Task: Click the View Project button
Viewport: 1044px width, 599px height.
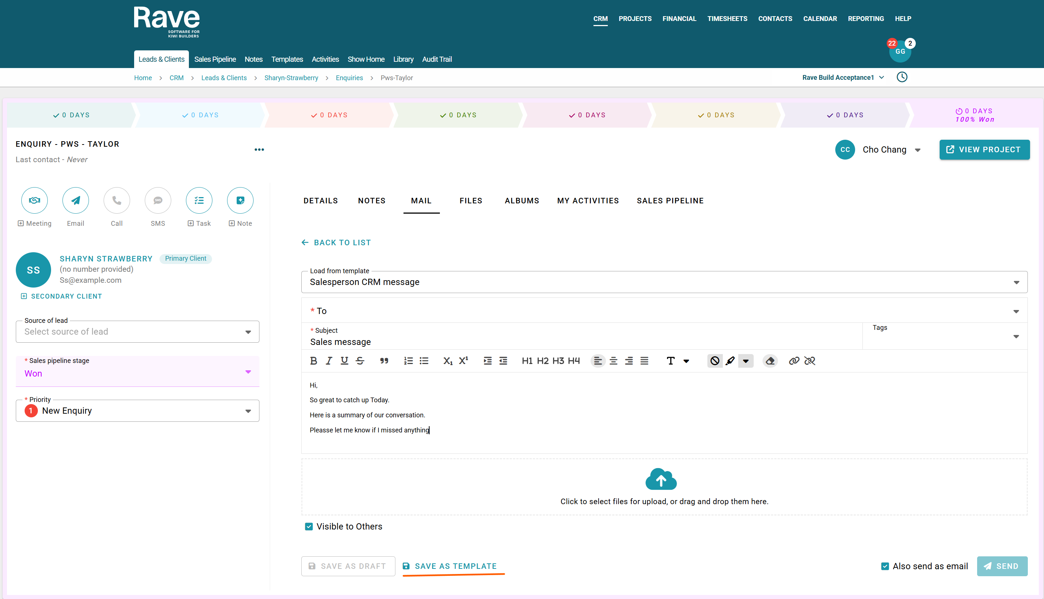Action: click(x=984, y=150)
